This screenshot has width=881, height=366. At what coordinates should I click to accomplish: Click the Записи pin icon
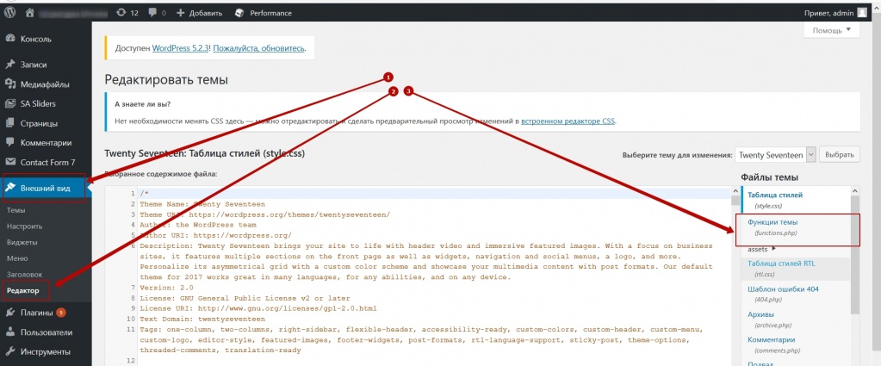coord(10,65)
